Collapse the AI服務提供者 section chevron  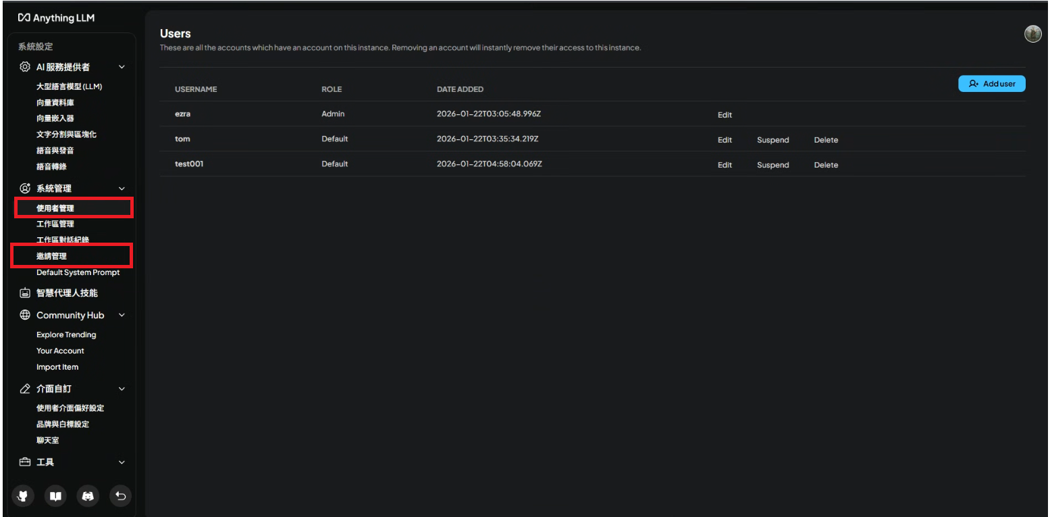122,67
